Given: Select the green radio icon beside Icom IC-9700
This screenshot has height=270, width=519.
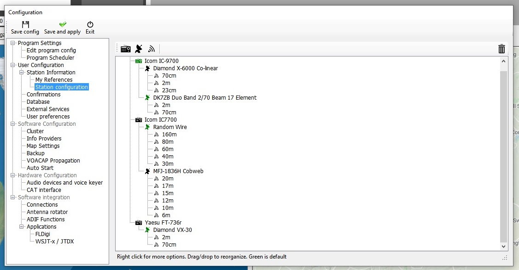Looking at the screenshot, I should [139, 61].
